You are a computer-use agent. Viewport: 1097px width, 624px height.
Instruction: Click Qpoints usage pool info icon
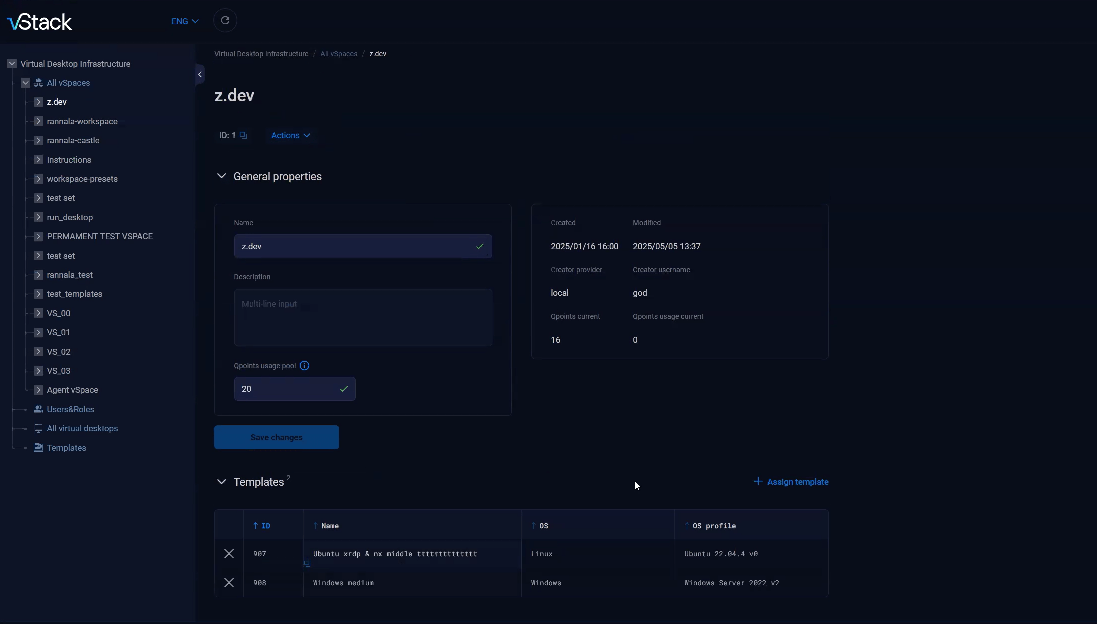[304, 366]
